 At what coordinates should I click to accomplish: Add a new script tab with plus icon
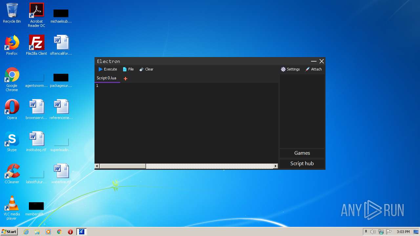pyautogui.click(x=125, y=79)
